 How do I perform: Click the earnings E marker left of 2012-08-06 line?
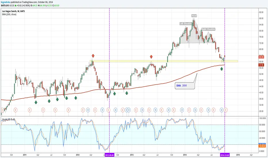[108, 110]
